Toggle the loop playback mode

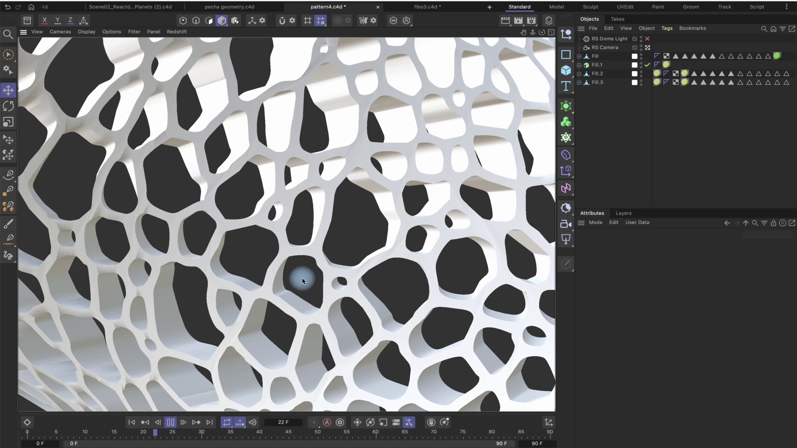click(227, 422)
